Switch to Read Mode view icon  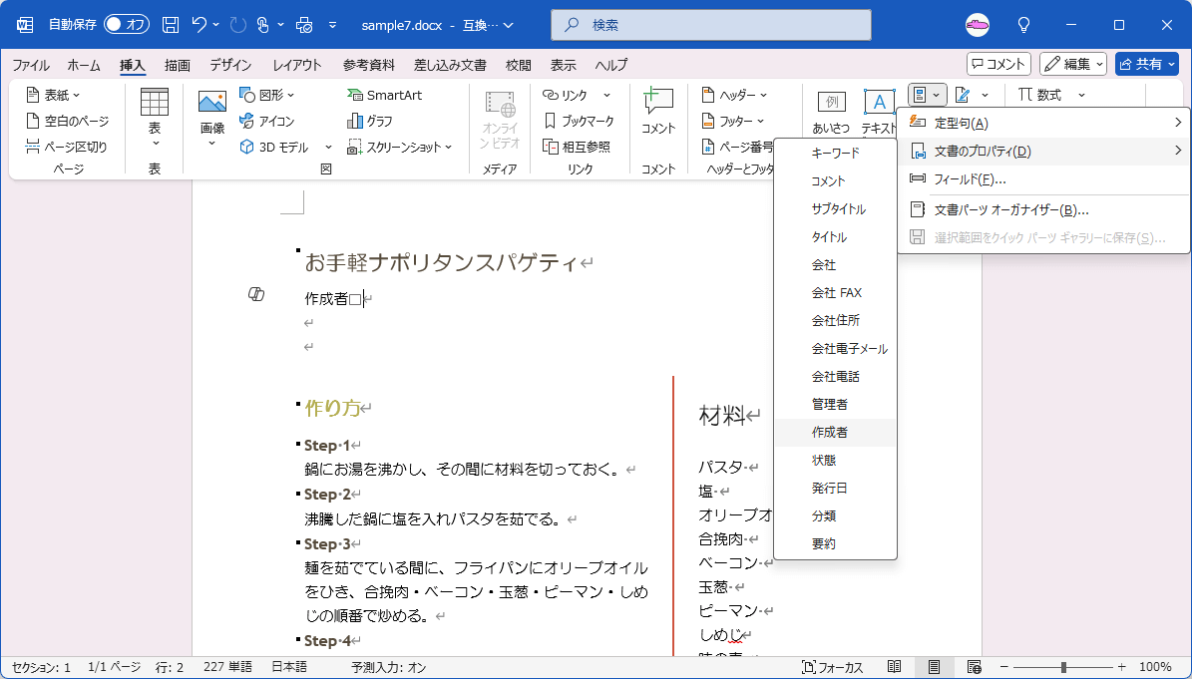894,668
